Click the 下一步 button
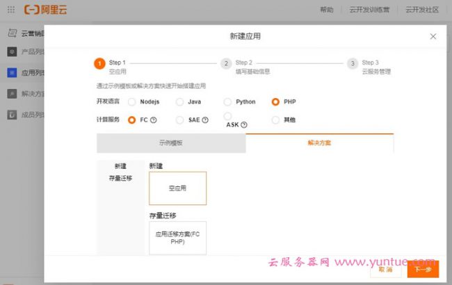The image size is (452, 285). pyautogui.click(x=423, y=269)
